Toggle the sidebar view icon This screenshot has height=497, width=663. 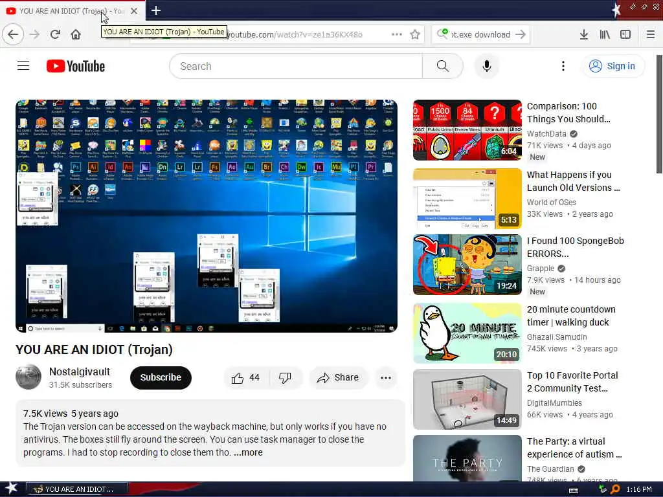click(x=625, y=34)
